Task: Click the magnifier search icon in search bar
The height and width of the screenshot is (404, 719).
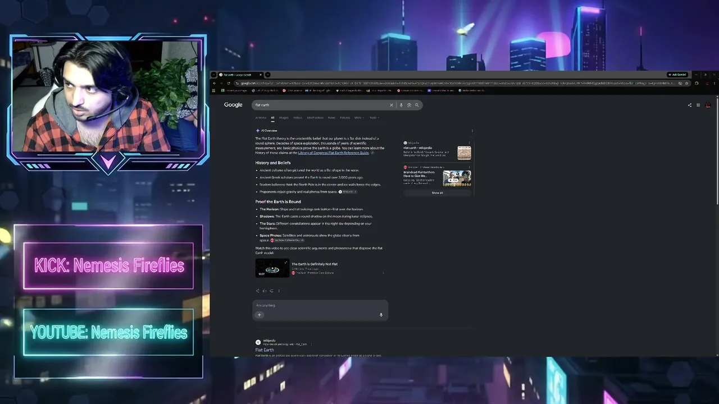Action: click(x=417, y=105)
